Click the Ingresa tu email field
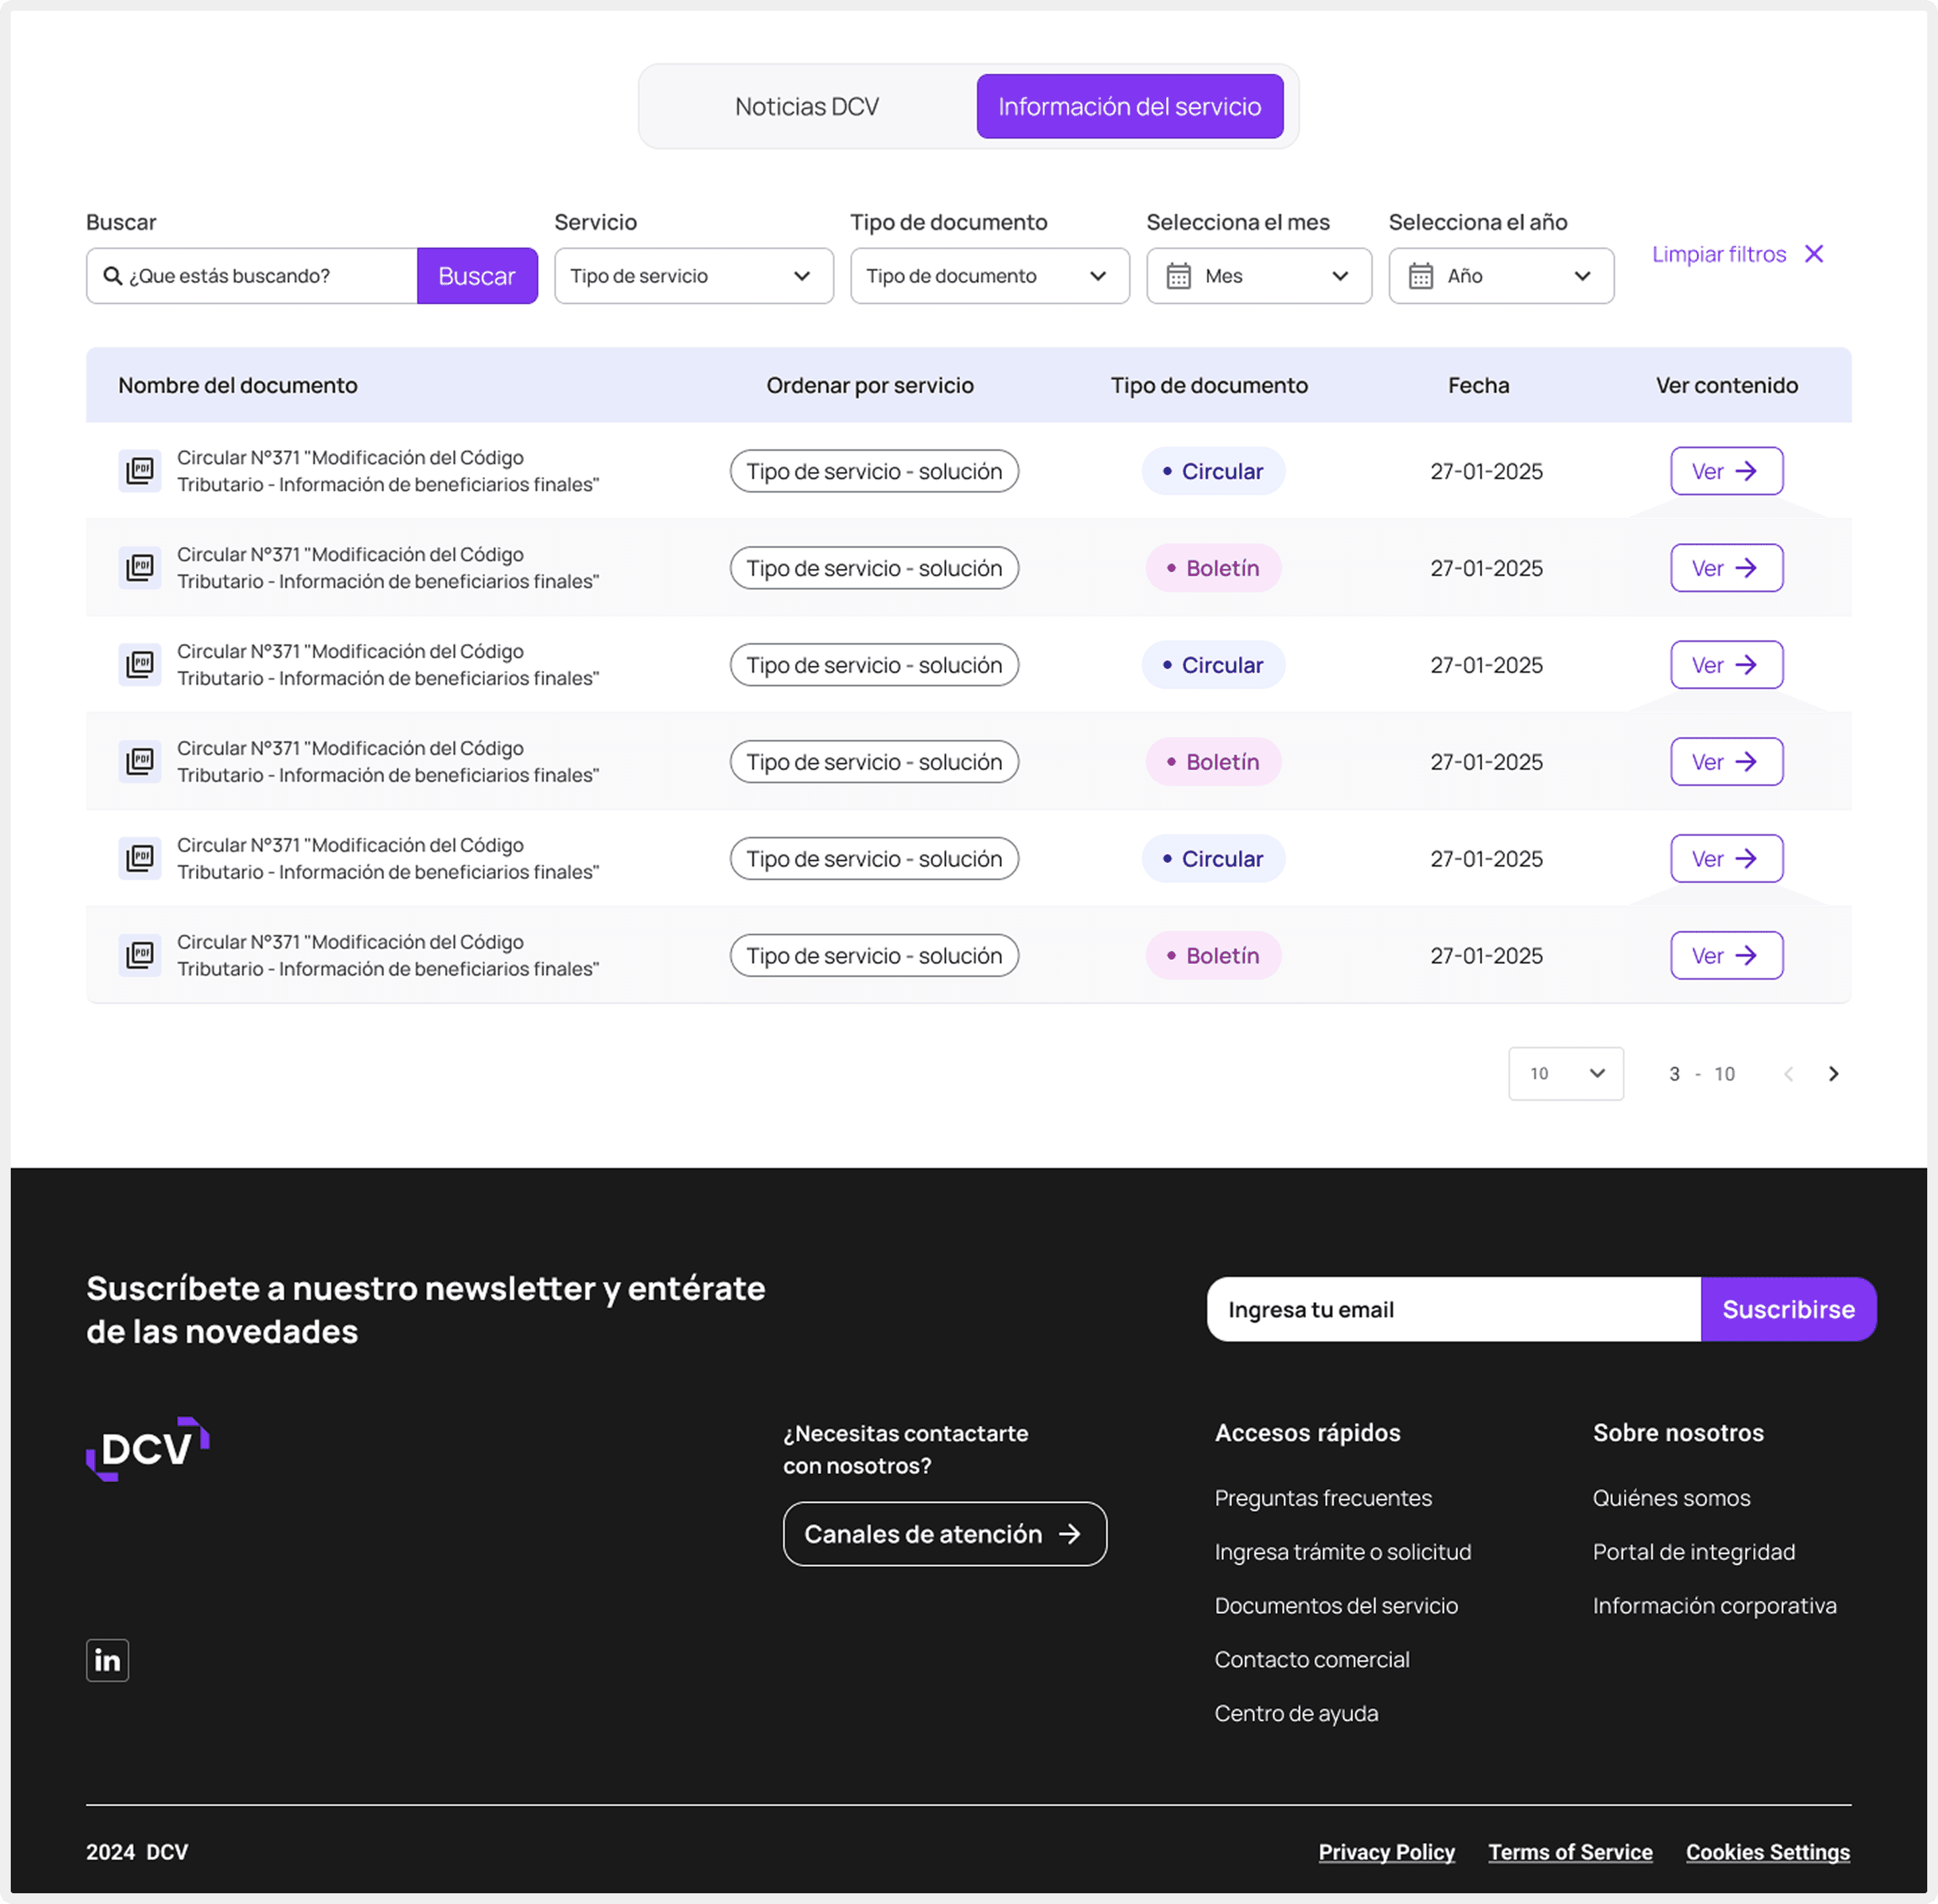1938x1904 pixels. (1452, 1309)
